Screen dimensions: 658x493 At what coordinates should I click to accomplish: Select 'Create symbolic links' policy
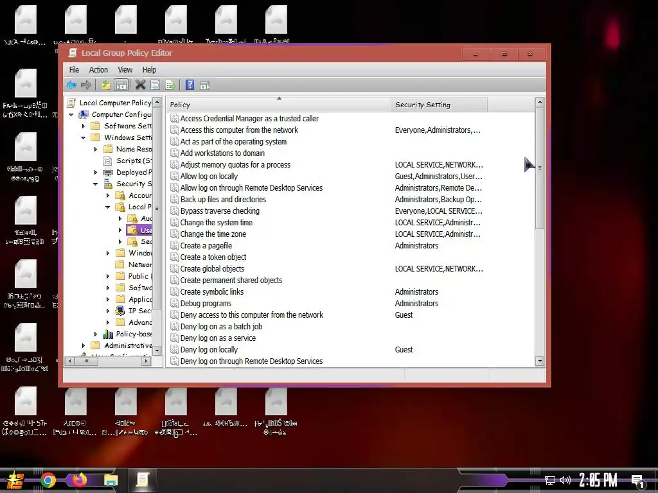click(212, 292)
